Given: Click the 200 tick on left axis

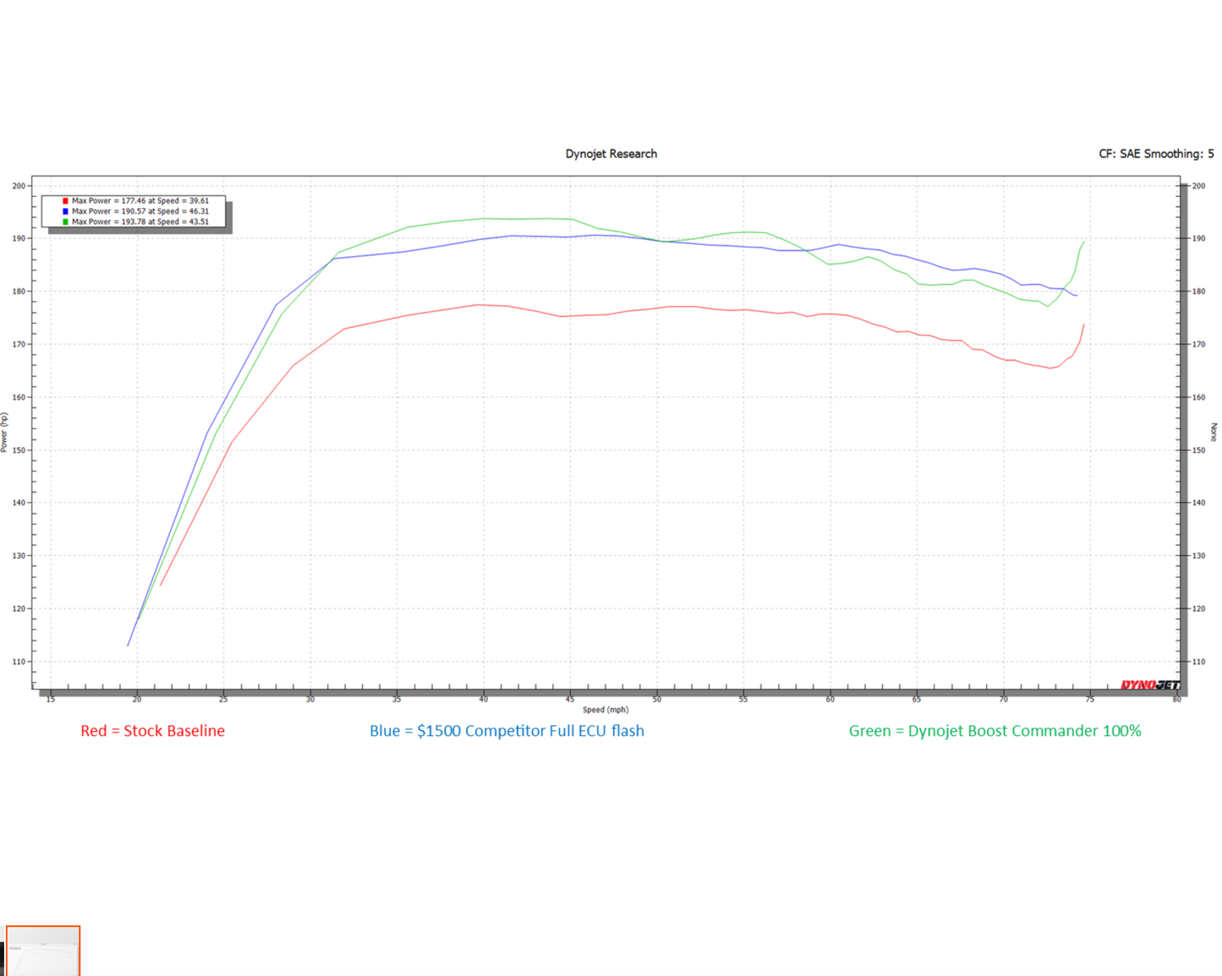Looking at the screenshot, I should (19, 186).
